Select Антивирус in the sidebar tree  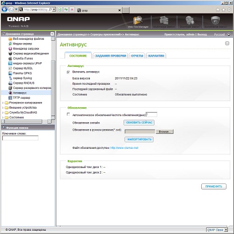point(20,93)
